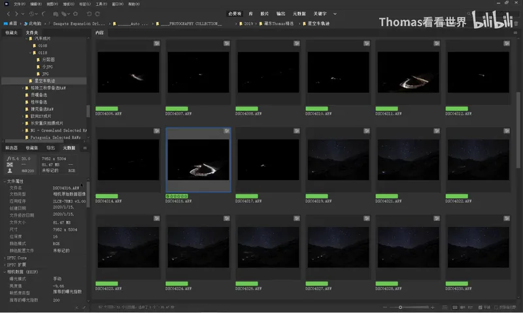Switch to grid thumbnail view icon
Screen dimensions: 523x313
(x=454, y=307)
